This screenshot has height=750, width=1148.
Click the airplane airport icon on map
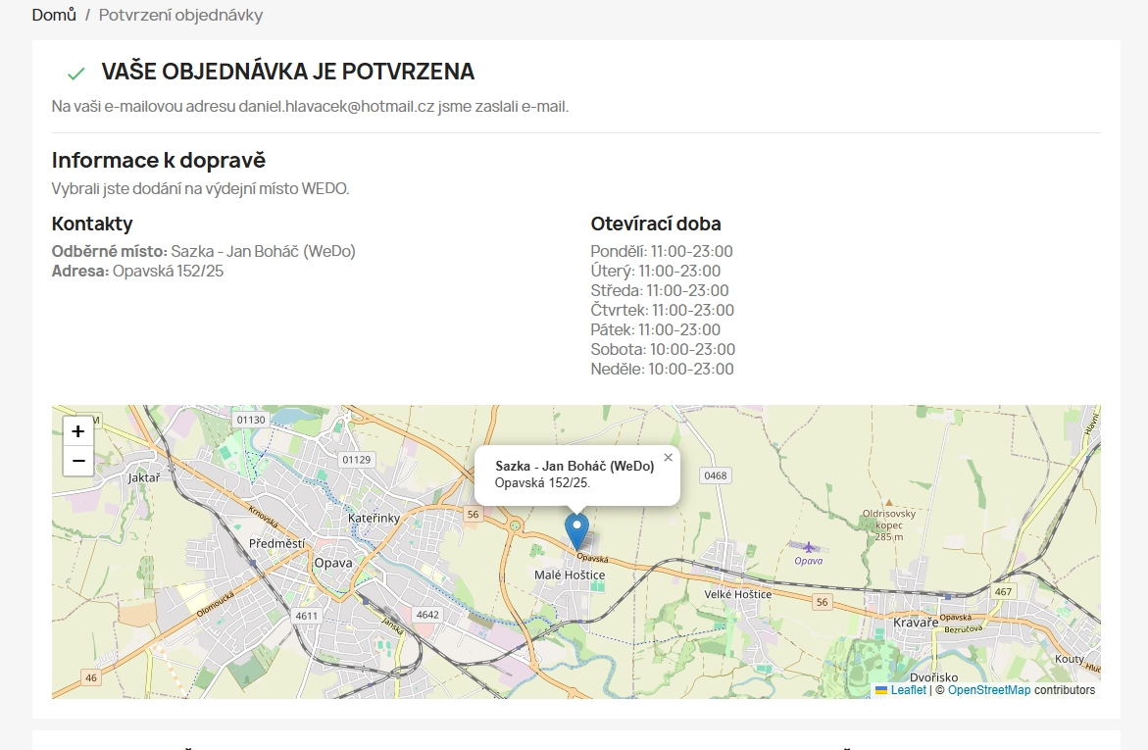(x=809, y=547)
